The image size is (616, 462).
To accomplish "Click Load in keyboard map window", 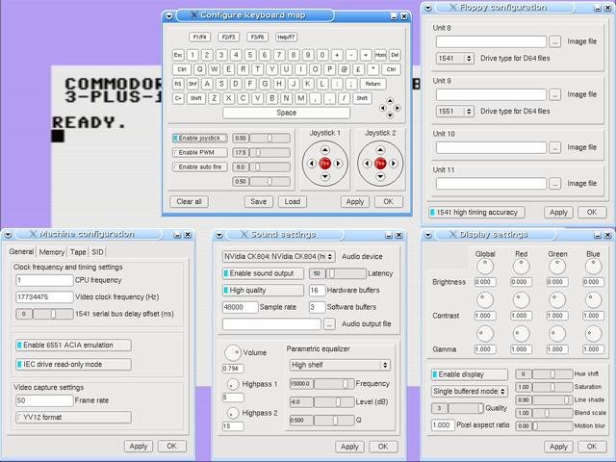I will pos(293,201).
